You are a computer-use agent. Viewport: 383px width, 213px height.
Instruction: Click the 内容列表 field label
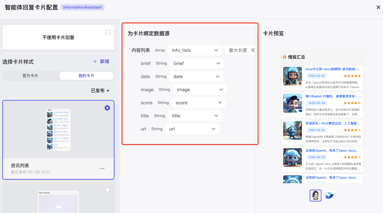coord(141,50)
